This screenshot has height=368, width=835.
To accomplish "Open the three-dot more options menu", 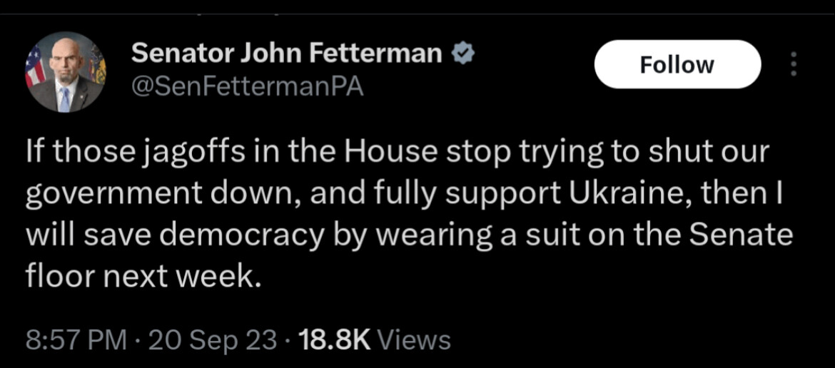I will (794, 63).
